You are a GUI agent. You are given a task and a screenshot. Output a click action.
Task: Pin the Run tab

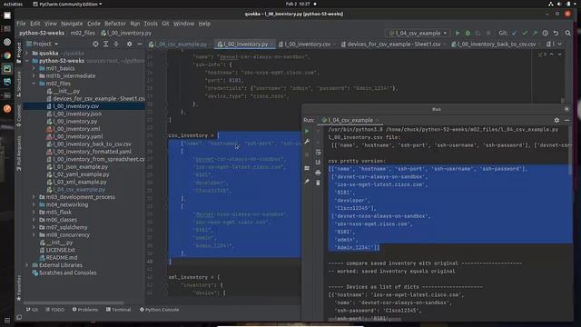(x=307, y=182)
